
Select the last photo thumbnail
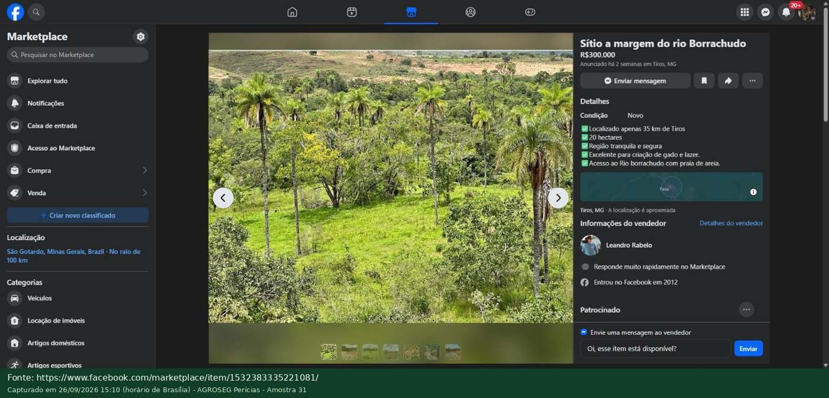(x=453, y=352)
